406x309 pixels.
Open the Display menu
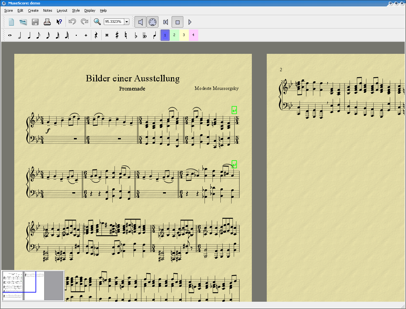coord(90,10)
